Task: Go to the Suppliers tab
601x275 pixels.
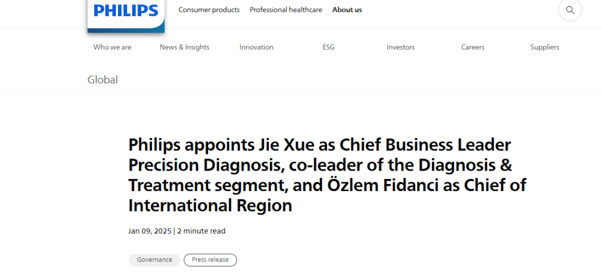Action: [x=545, y=47]
